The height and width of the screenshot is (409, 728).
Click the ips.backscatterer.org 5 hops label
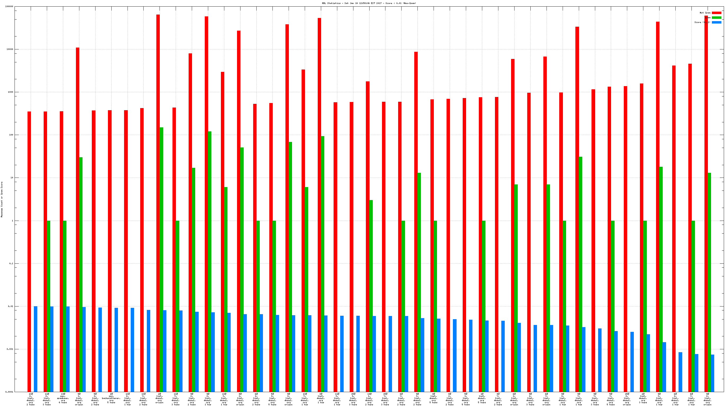111,398
